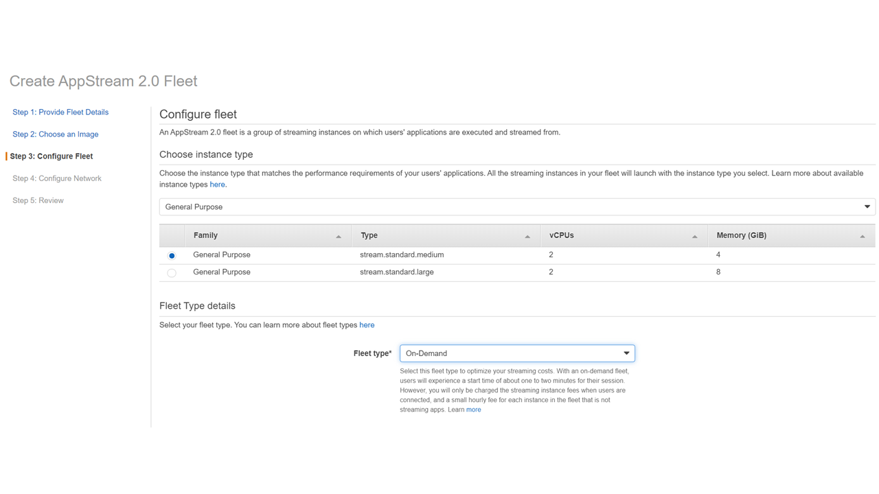Sort table by Memory (GiB) column arrow
879x494 pixels.
pyautogui.click(x=863, y=237)
